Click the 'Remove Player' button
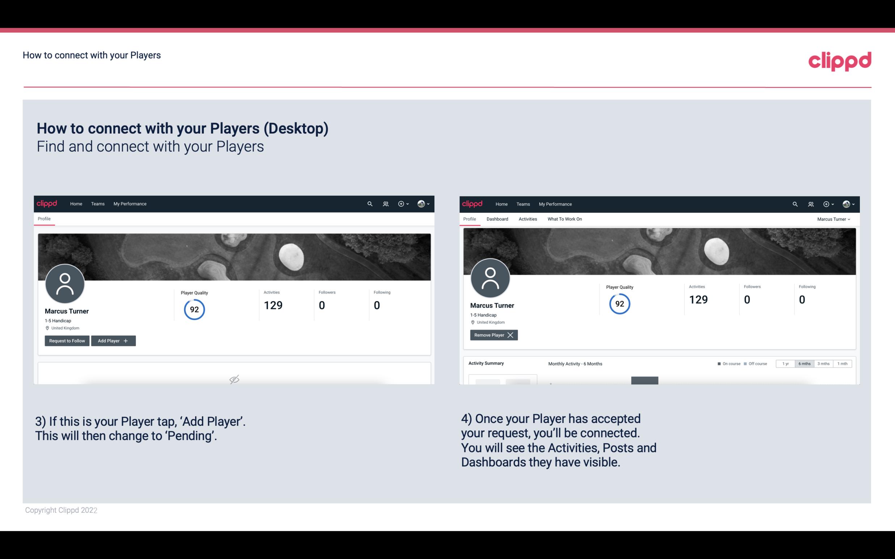This screenshot has height=559, width=895. point(493,335)
